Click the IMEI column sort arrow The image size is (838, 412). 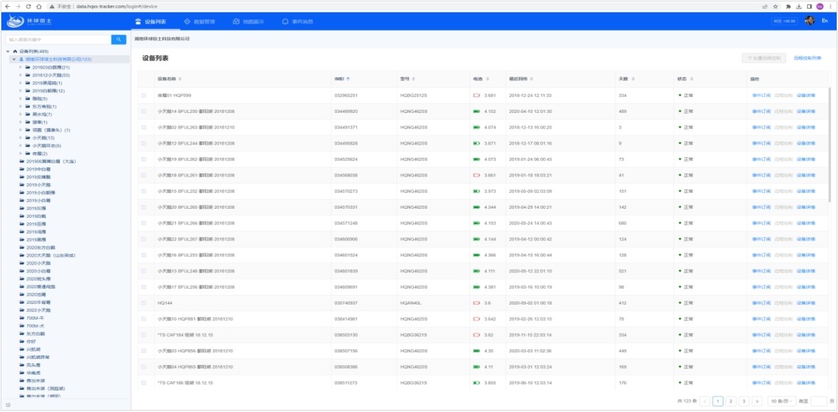(348, 79)
